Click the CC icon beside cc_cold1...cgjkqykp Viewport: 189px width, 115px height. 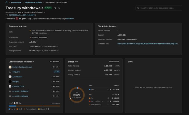[10, 96]
